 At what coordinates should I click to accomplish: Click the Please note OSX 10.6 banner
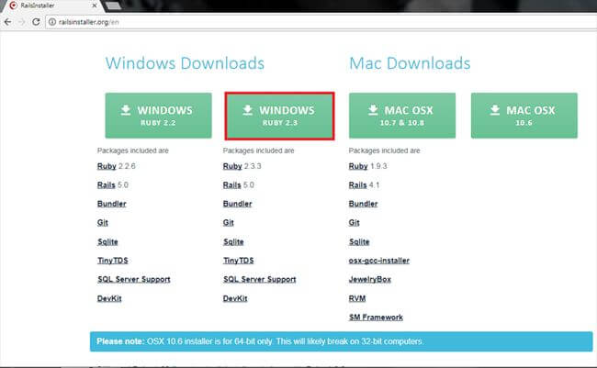tap(341, 341)
